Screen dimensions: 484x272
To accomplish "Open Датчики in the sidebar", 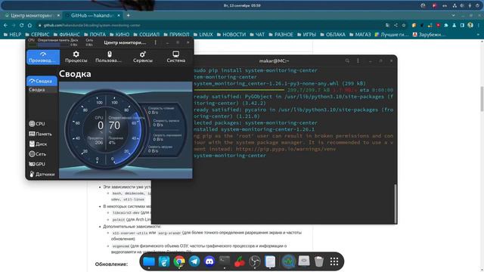I will tap(42, 175).
